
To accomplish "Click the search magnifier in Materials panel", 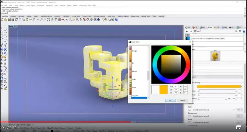I will coord(236,31).
